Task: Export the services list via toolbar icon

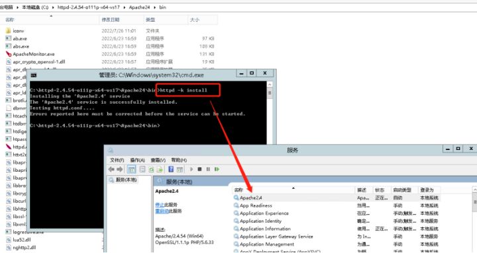Action: coord(160,169)
